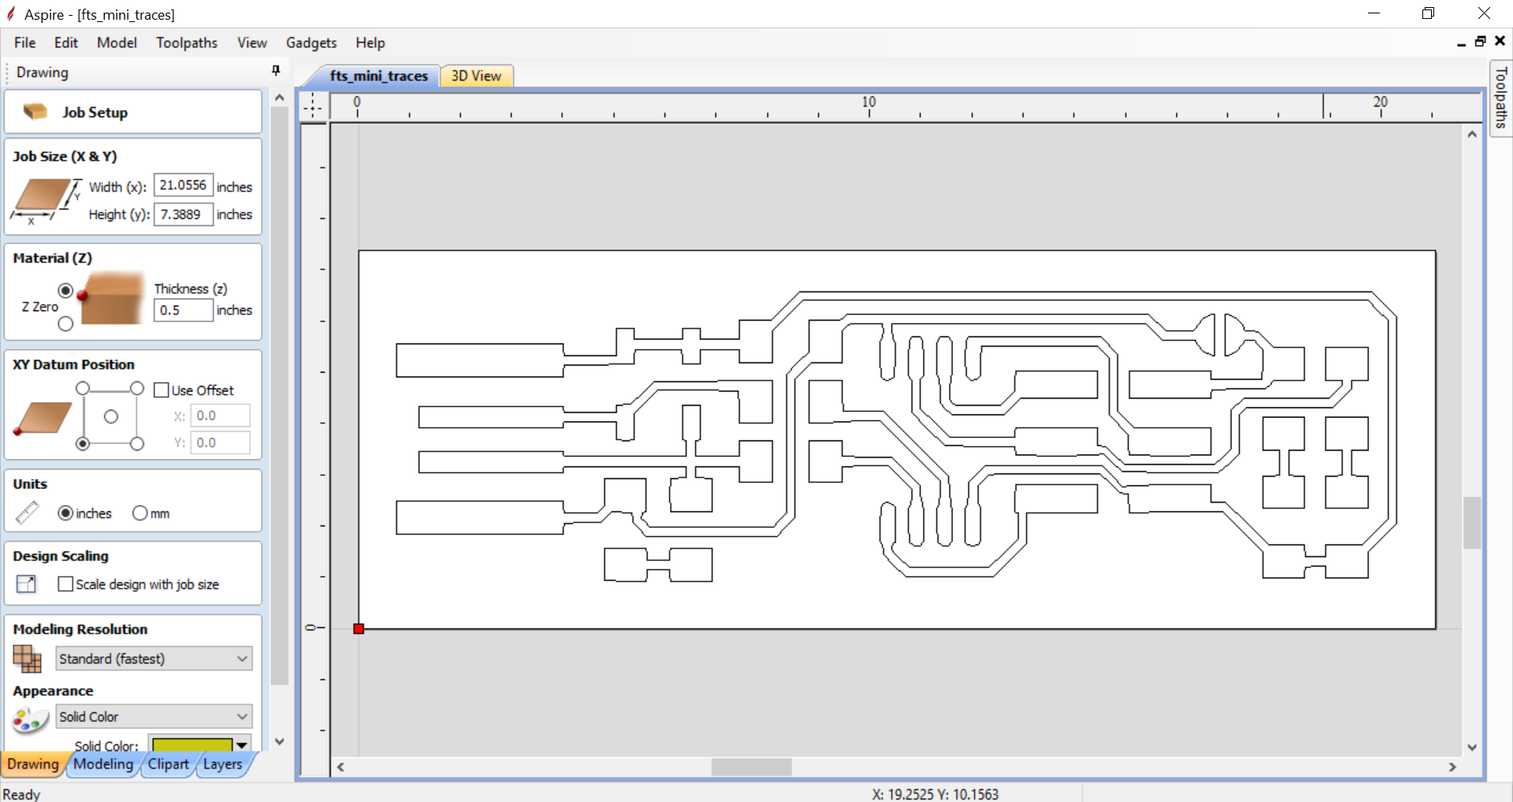Click the red datum origin marker on canvas
This screenshot has width=1513, height=802.
[x=359, y=629]
